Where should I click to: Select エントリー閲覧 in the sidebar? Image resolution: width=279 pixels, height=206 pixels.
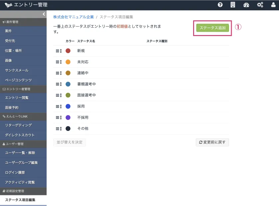[x=17, y=98]
